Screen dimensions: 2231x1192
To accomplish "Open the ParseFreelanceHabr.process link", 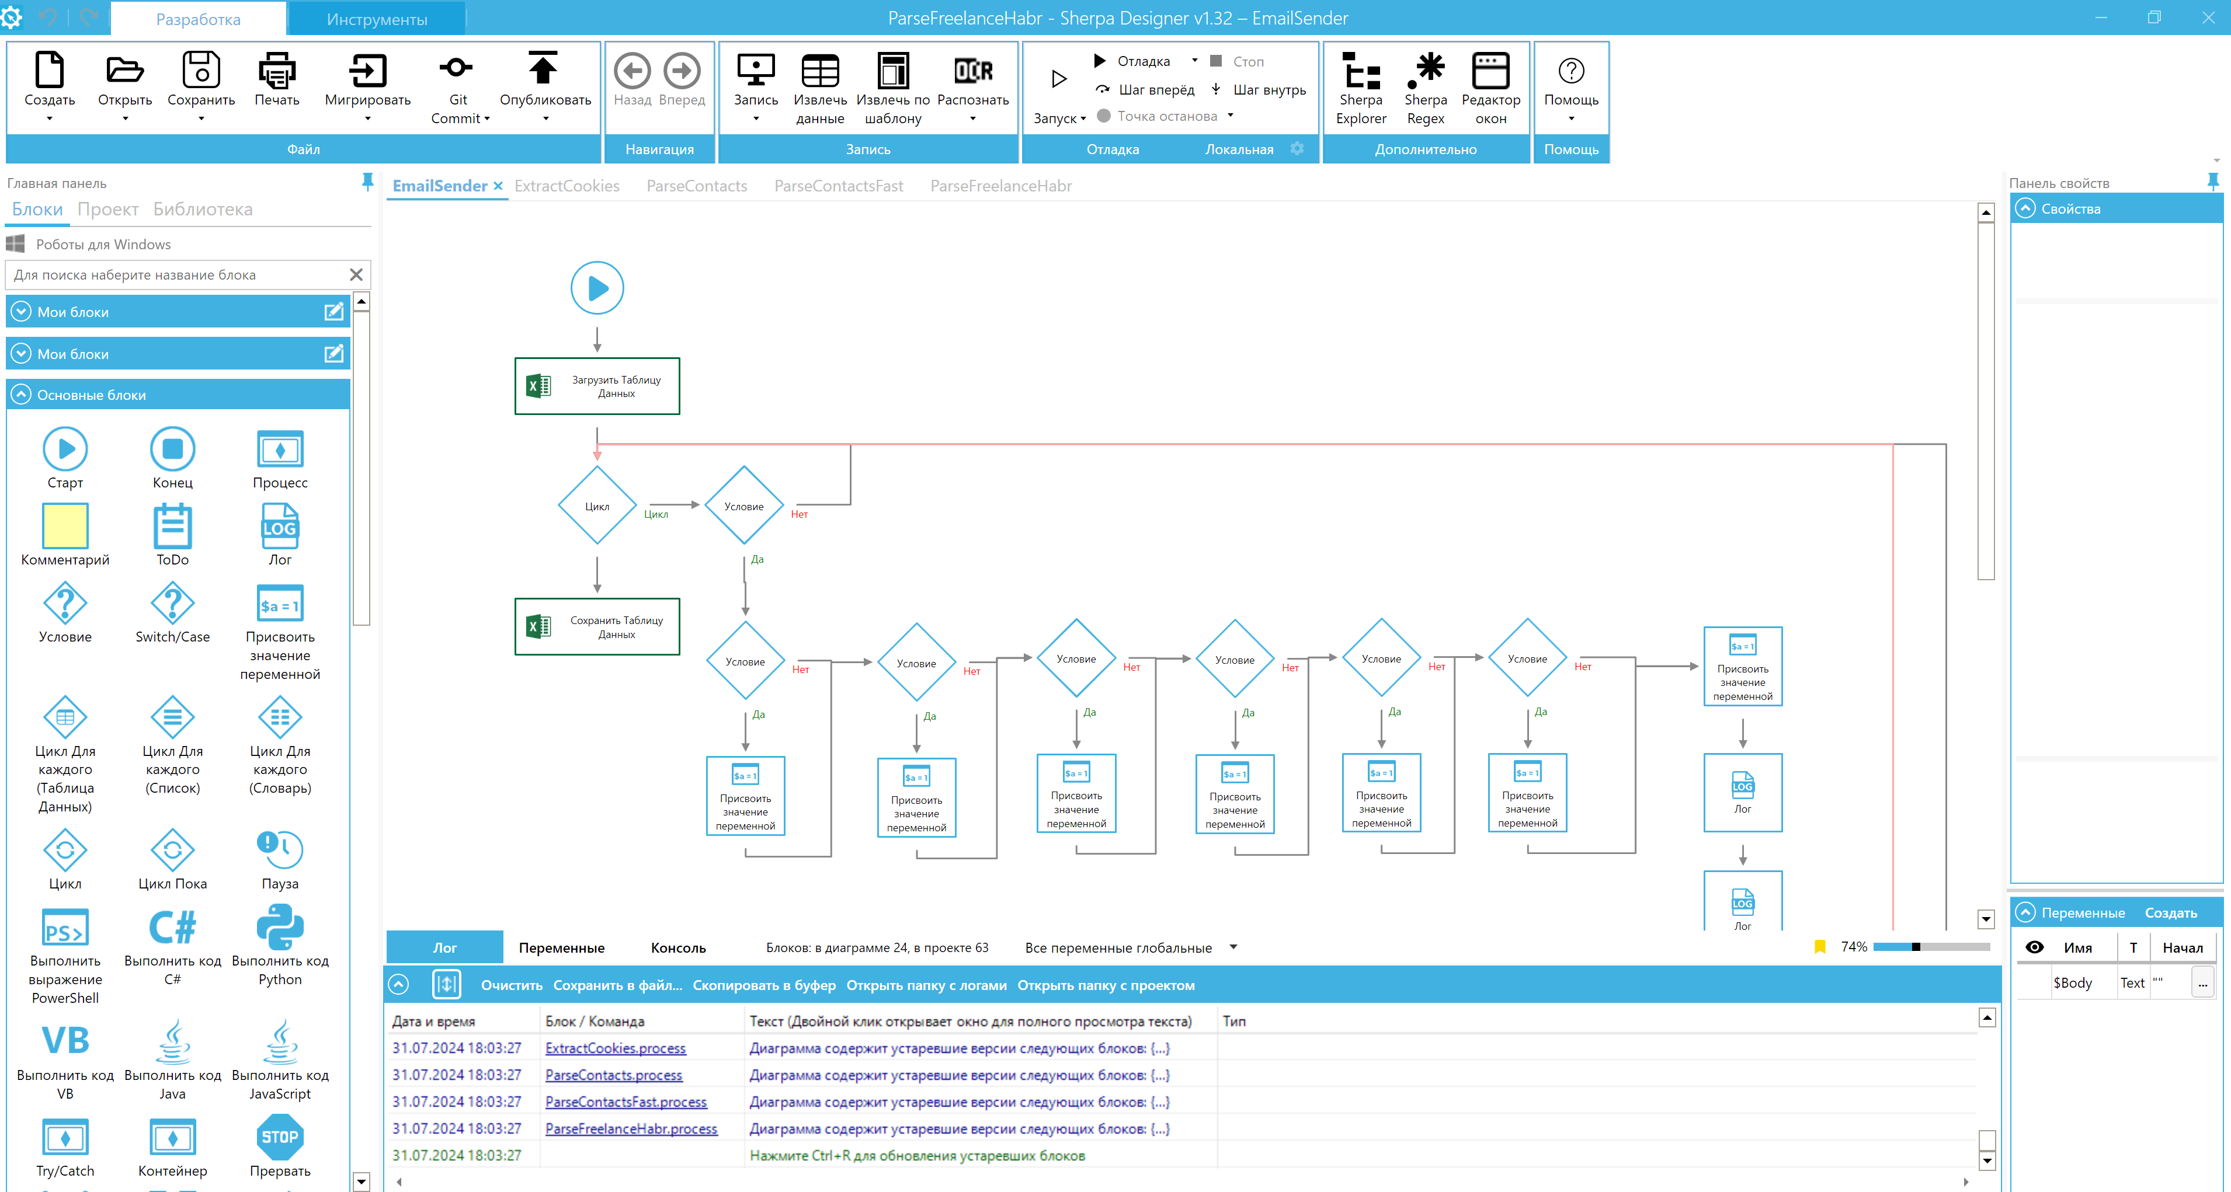I will coord(631,1129).
